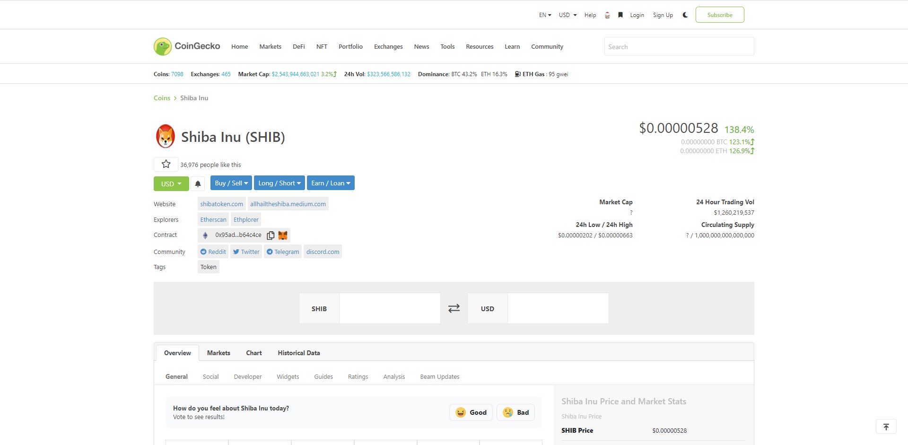908x445 pixels.
Task: Set a price alert bell
Action: click(198, 183)
